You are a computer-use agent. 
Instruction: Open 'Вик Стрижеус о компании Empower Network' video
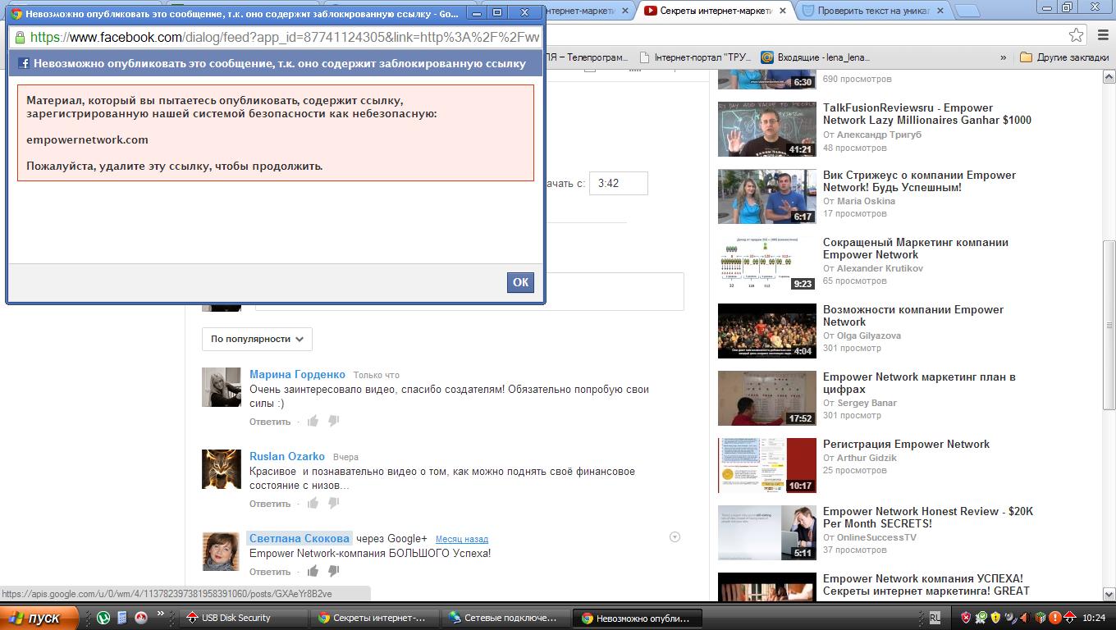[x=919, y=181]
